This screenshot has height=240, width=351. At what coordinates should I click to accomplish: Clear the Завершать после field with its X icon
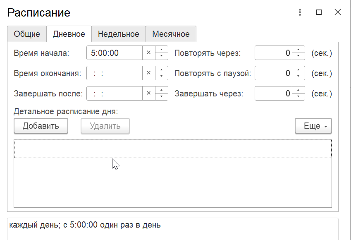click(149, 93)
